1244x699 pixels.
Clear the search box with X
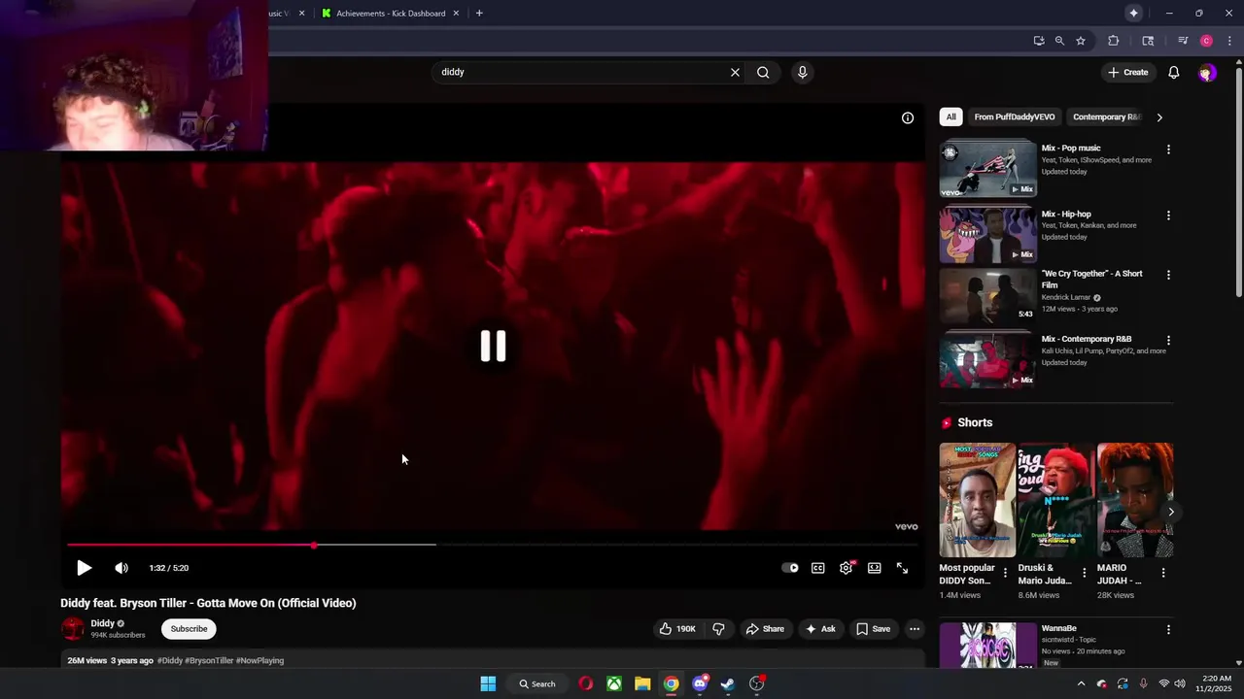pos(735,72)
